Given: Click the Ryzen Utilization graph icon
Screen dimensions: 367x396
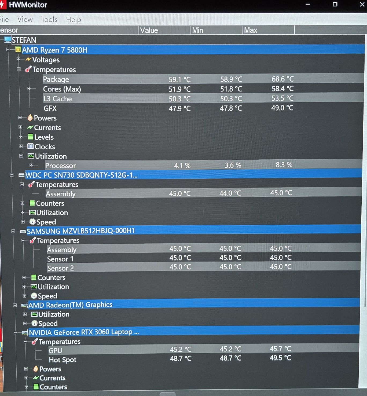Looking at the screenshot, I should 31,156.
